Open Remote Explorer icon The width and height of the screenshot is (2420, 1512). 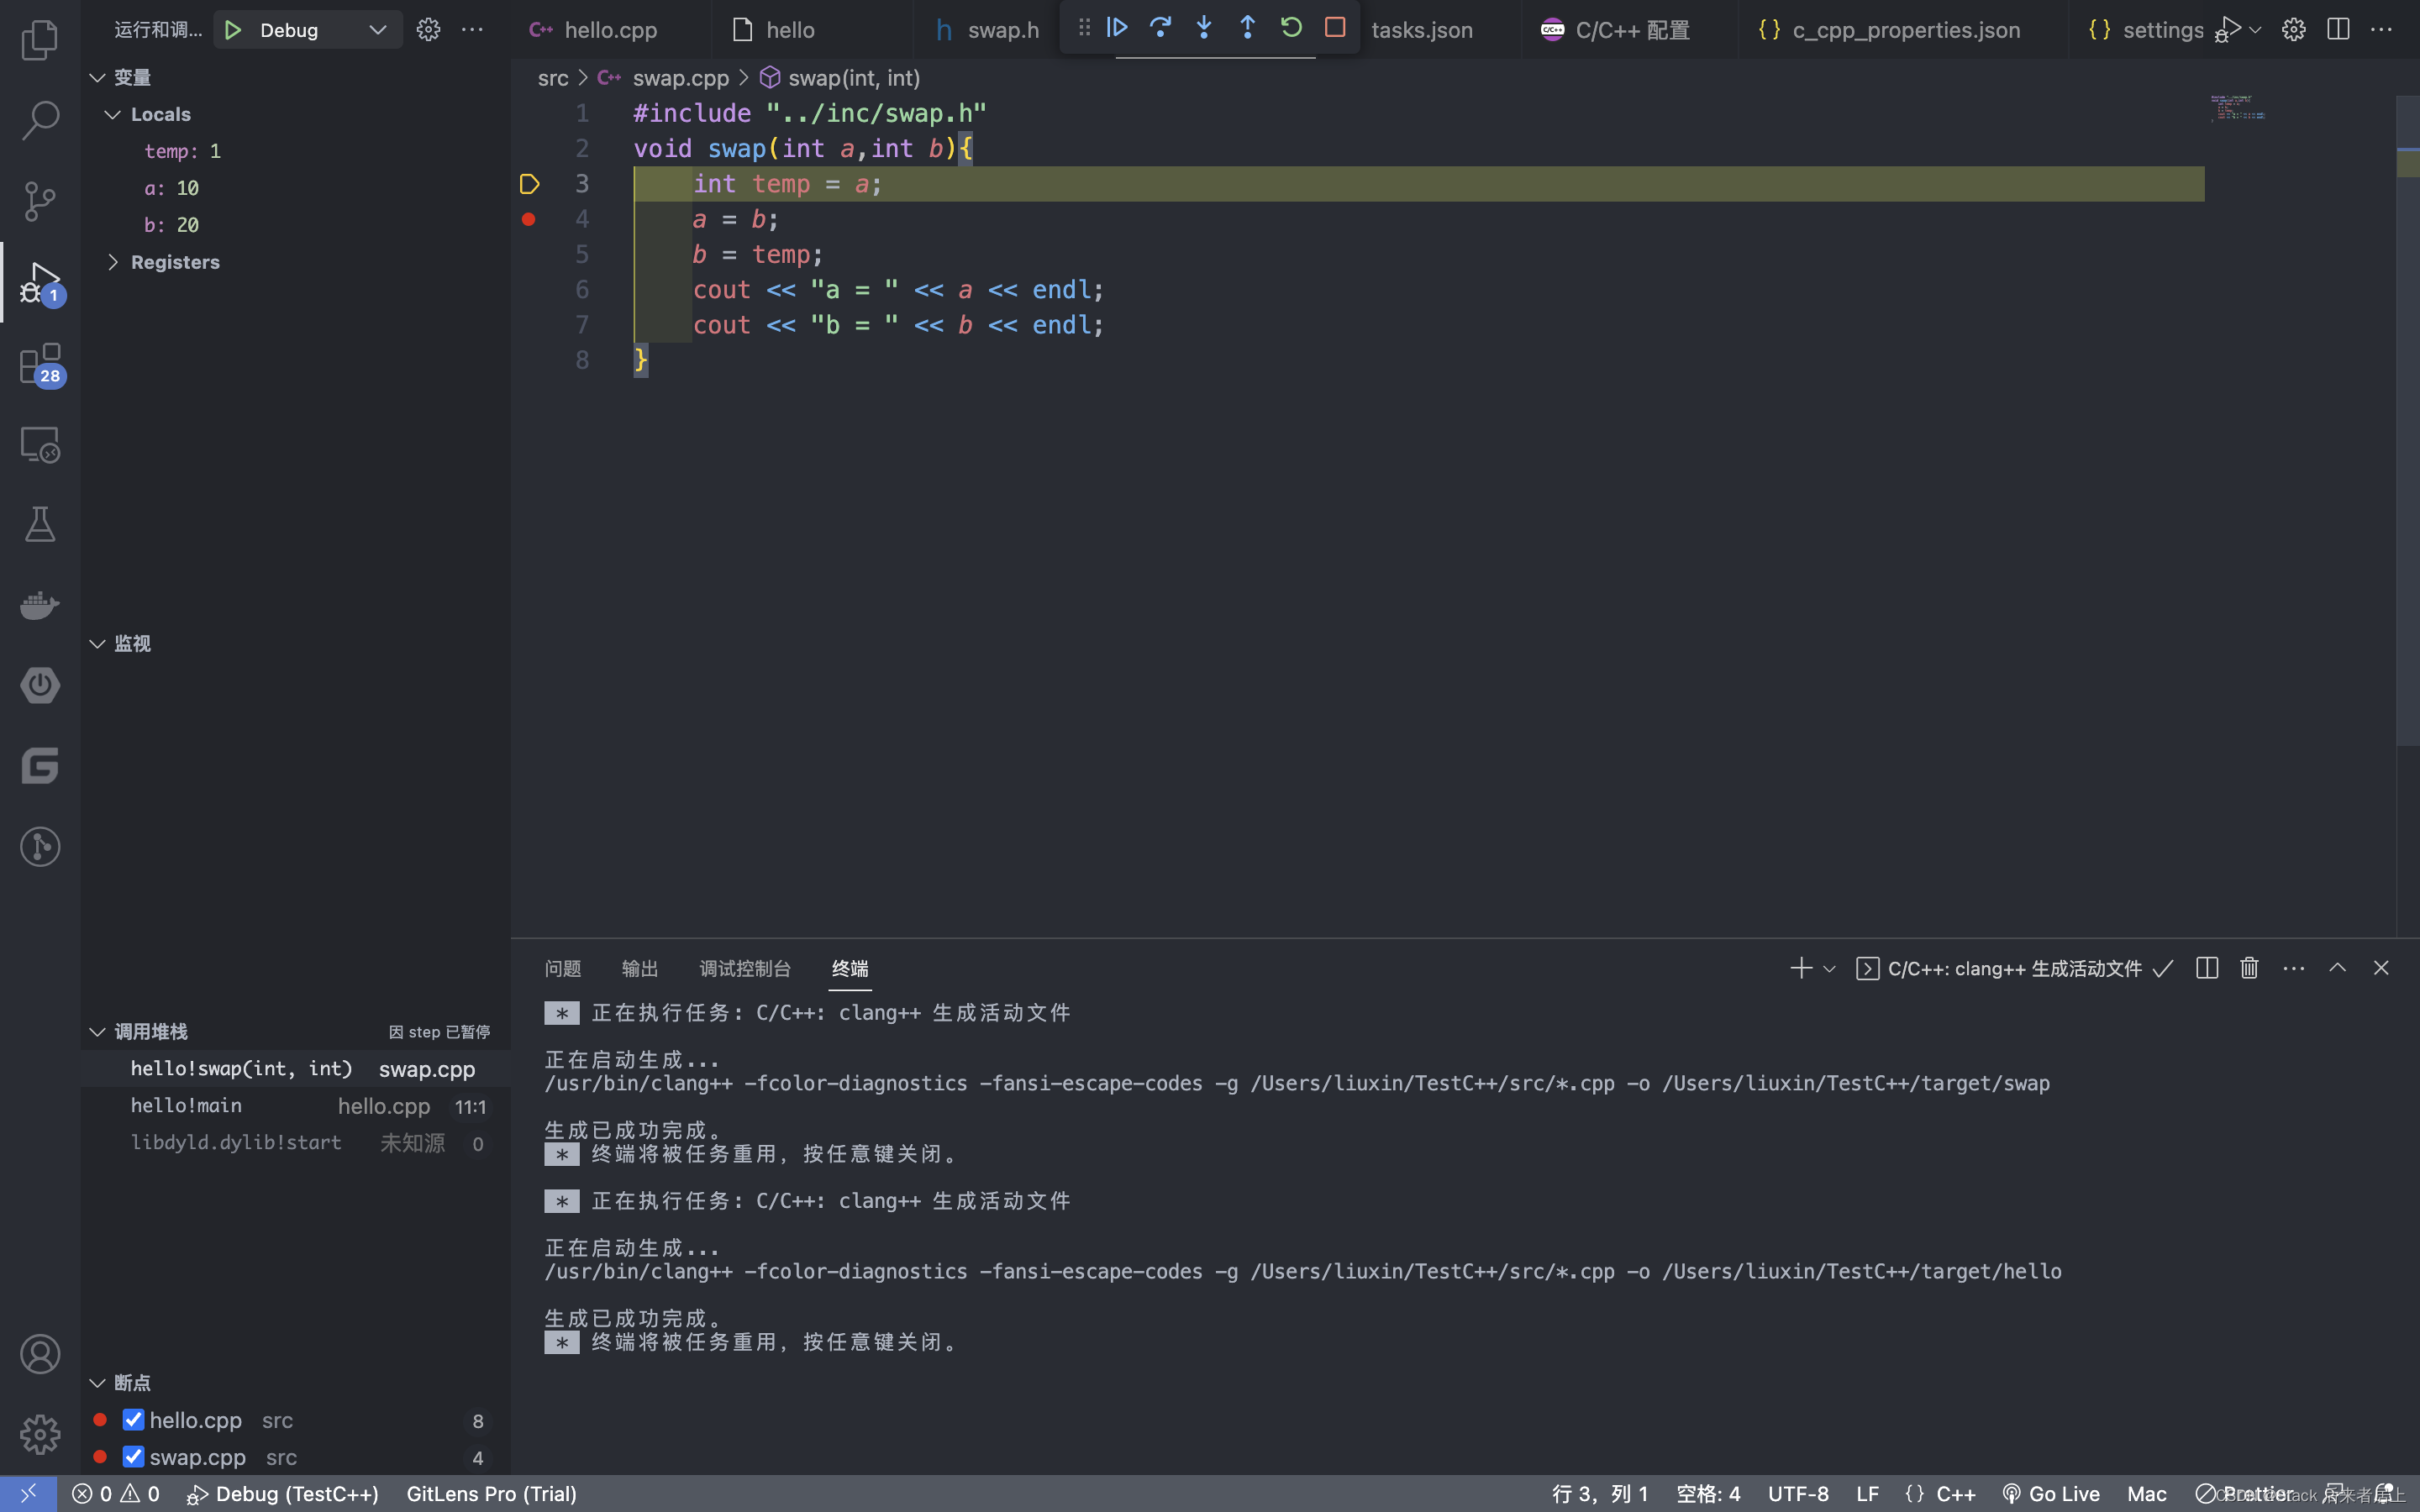coord(40,444)
